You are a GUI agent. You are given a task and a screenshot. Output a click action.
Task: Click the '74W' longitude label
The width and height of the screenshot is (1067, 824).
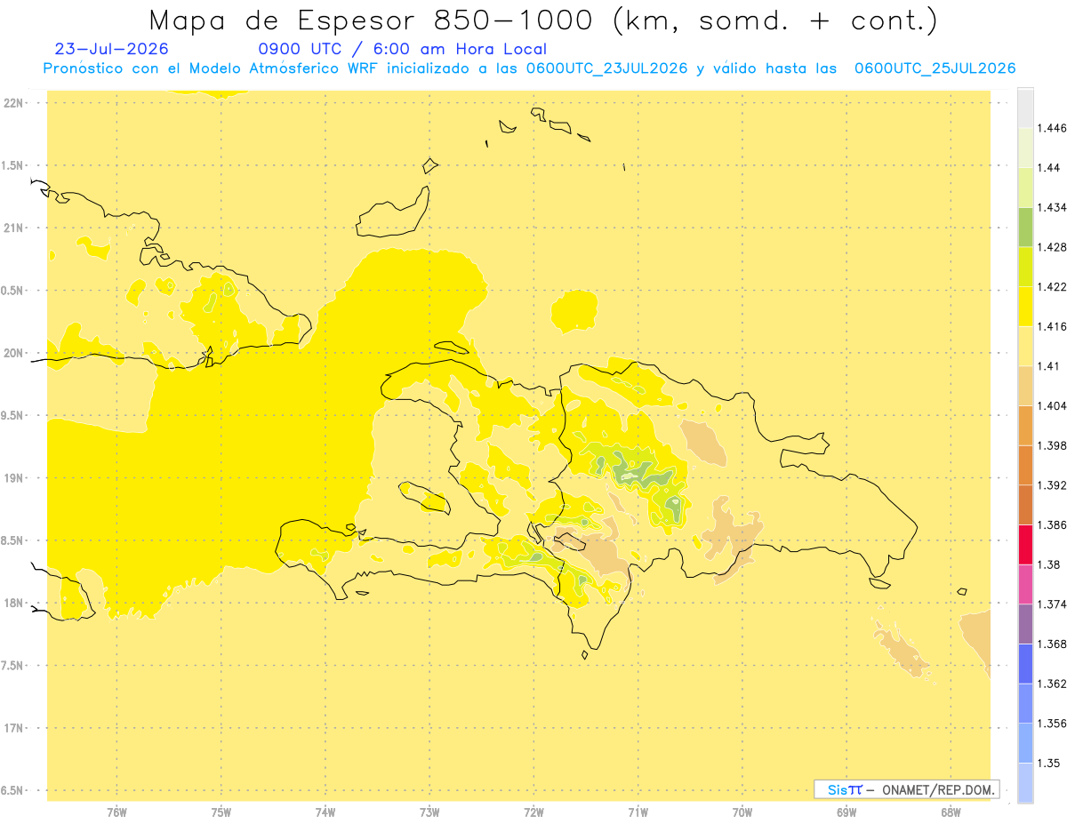[325, 812]
